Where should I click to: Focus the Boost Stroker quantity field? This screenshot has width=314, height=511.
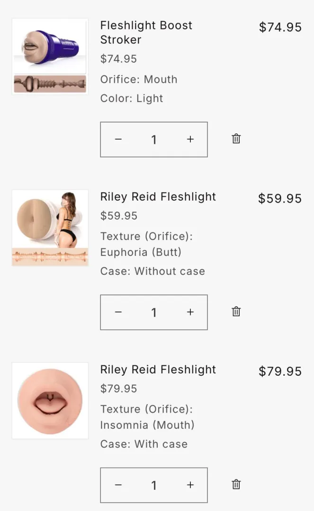(x=154, y=140)
